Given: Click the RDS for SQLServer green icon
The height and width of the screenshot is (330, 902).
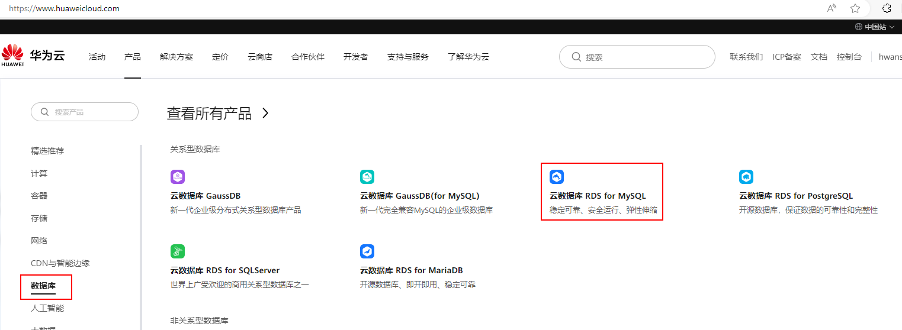Looking at the screenshot, I should coord(178,251).
